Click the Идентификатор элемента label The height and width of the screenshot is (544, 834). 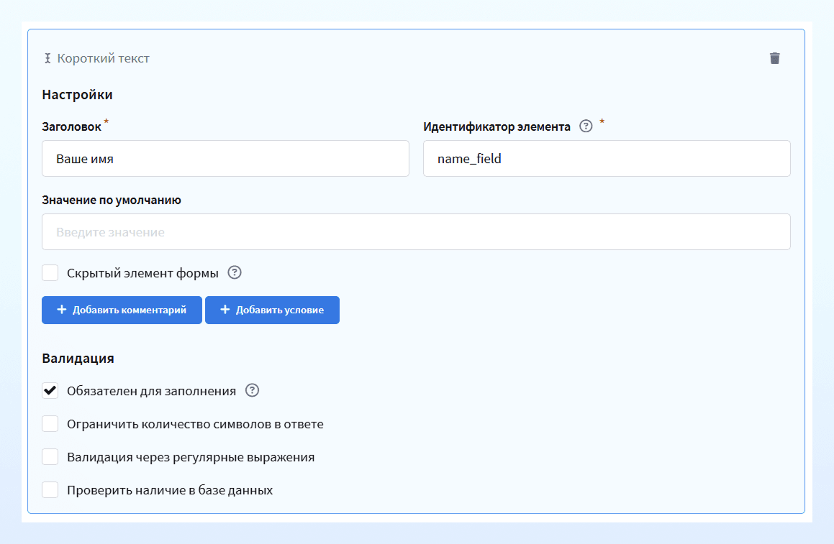coord(497,126)
